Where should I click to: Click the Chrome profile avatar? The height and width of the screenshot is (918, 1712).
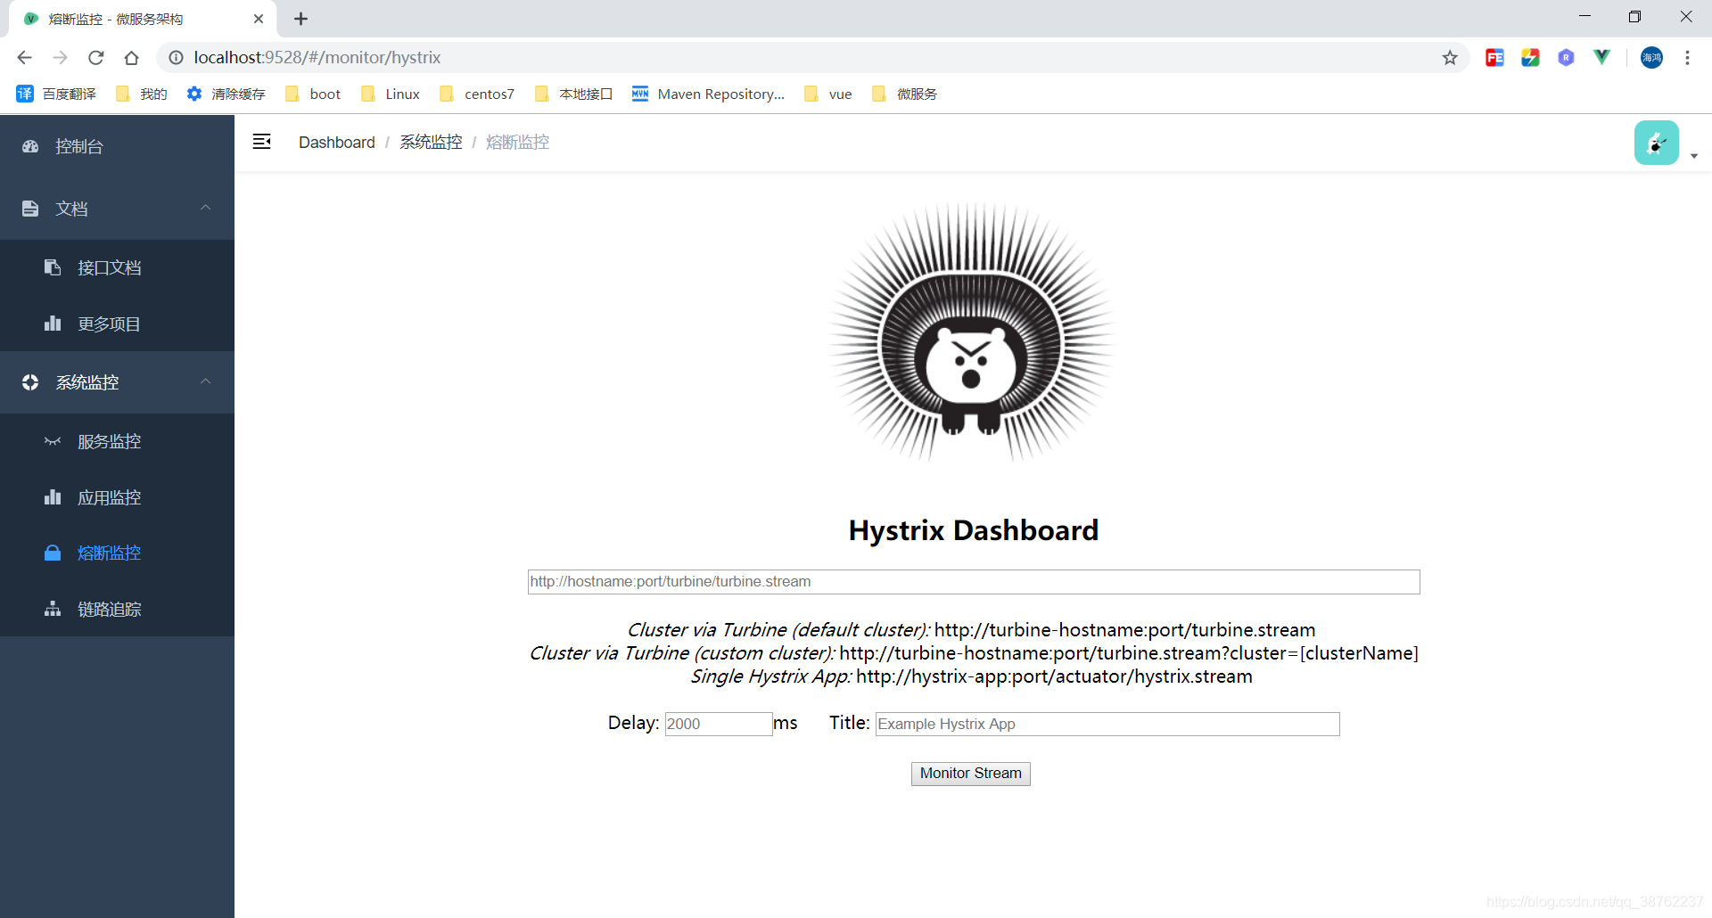tap(1651, 58)
